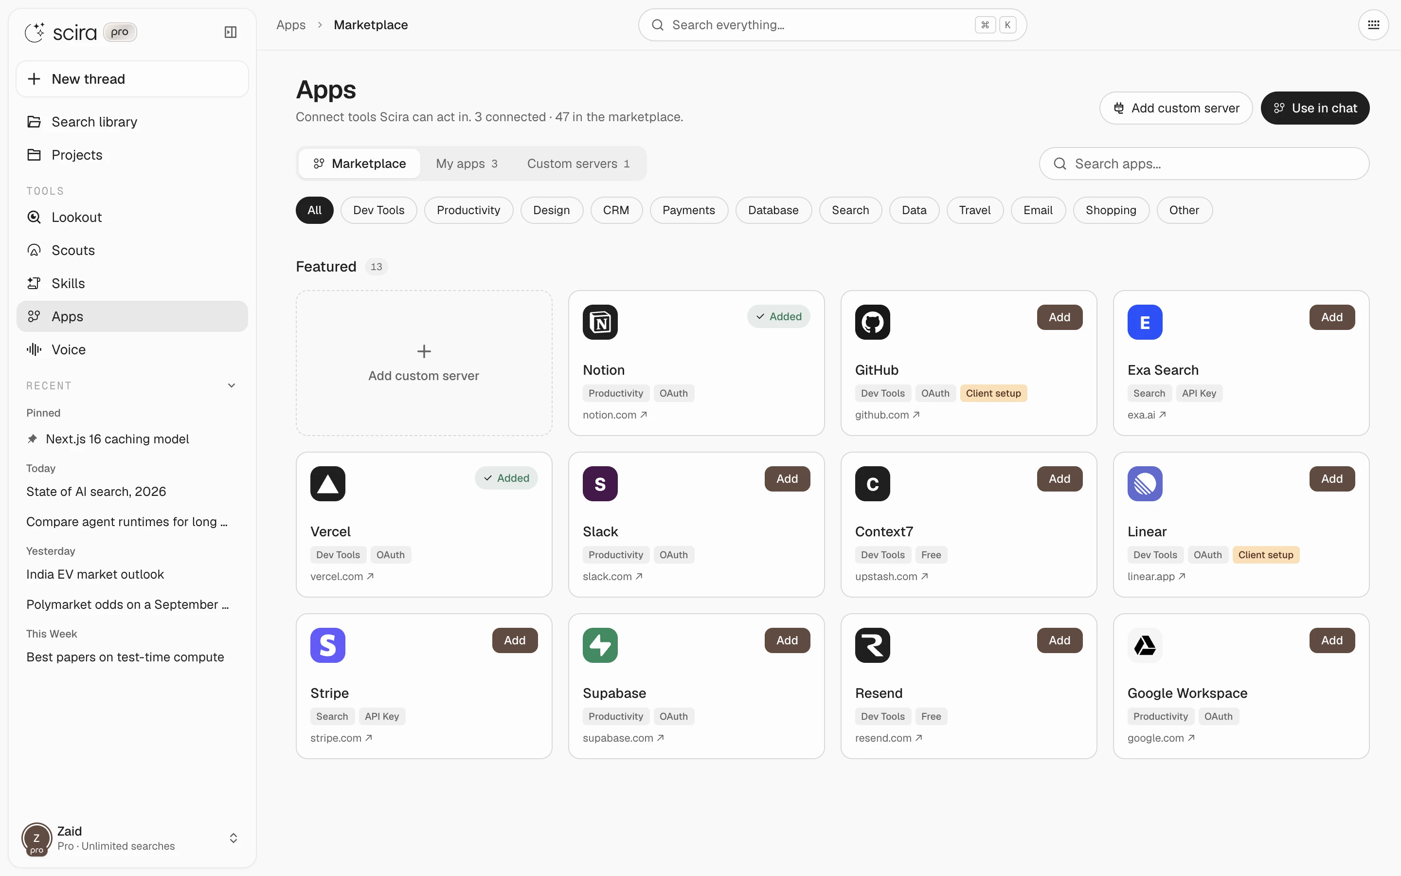The width and height of the screenshot is (1401, 876).
Task: Go to Apps breadcrumb
Action: (x=290, y=25)
